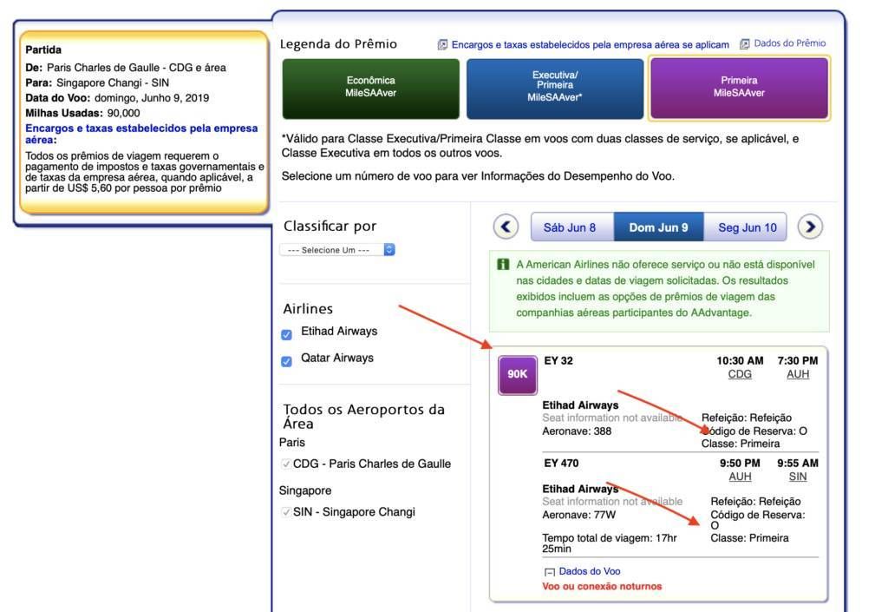Screen dimensions: 888x612
Task: Uncheck Etihad Airways airline filter
Action: click(286, 334)
